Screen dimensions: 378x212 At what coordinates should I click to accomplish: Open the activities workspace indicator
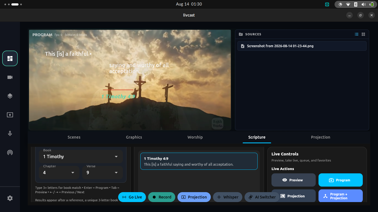point(13,4)
